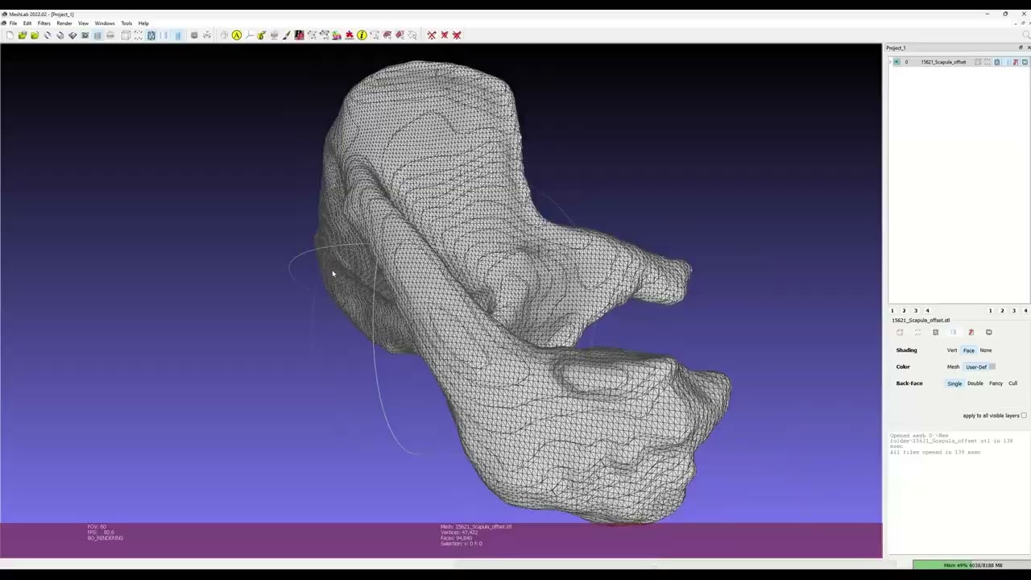
Task: Click the wireframe icon under 15621_Scapula_offset.stl
Action: tap(935, 332)
